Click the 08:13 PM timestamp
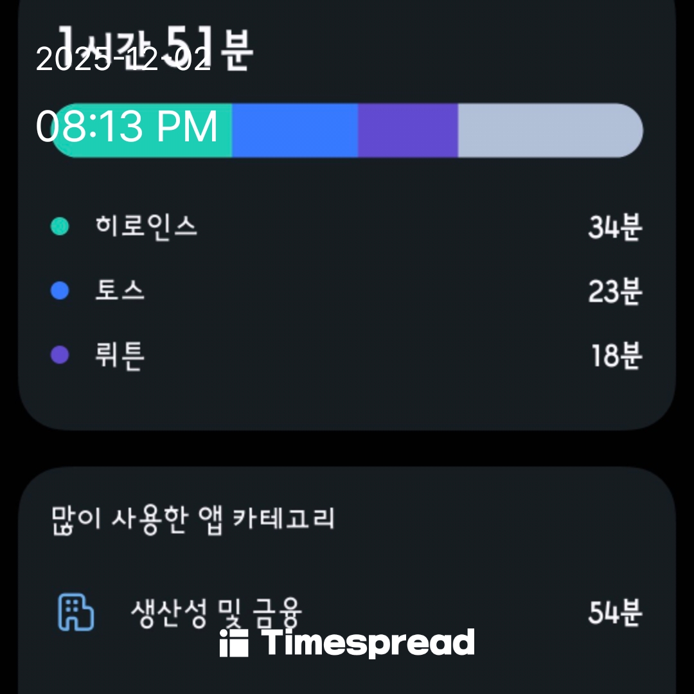694x694 pixels. click(x=127, y=127)
